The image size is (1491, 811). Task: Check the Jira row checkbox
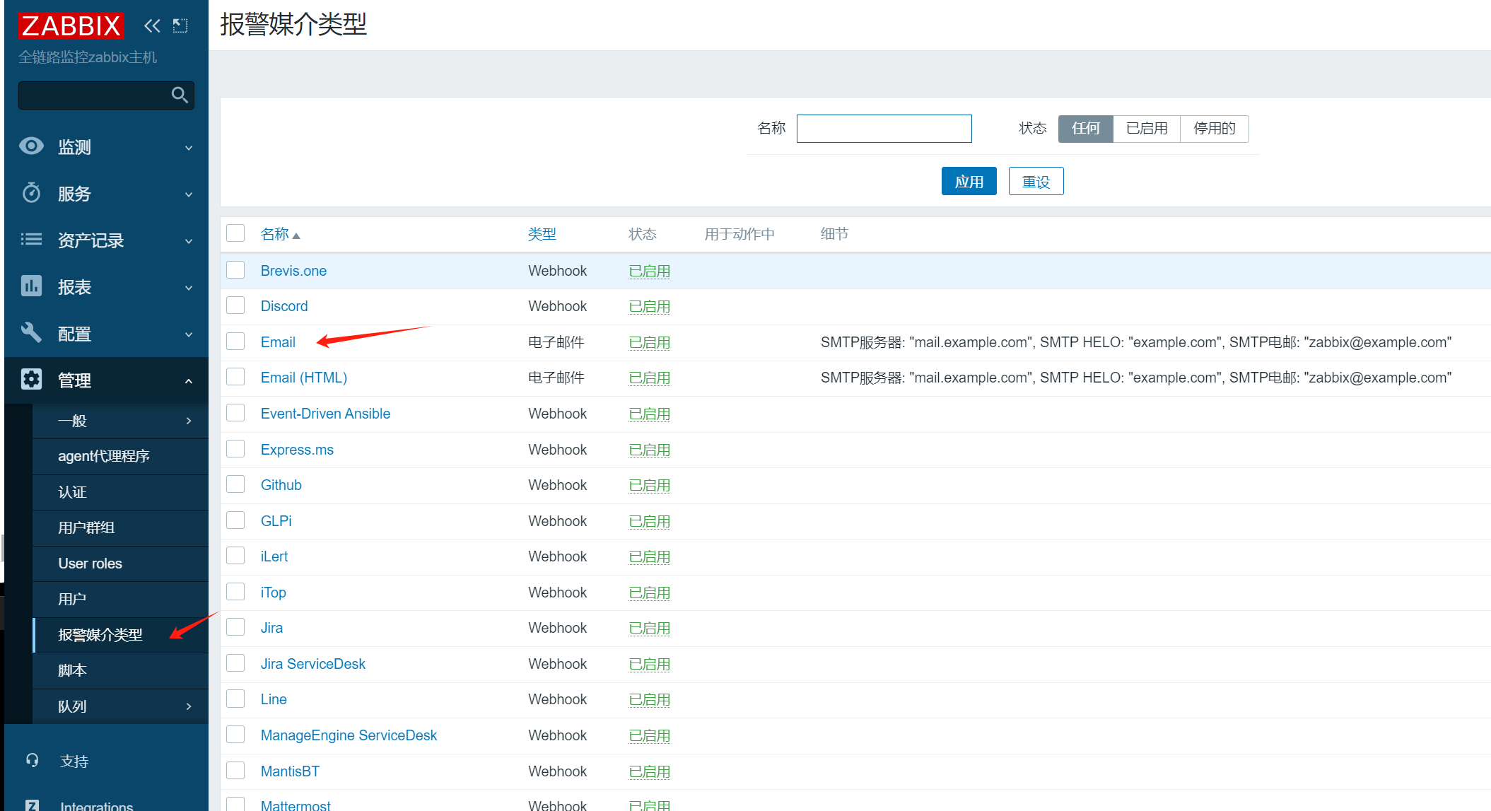[235, 627]
